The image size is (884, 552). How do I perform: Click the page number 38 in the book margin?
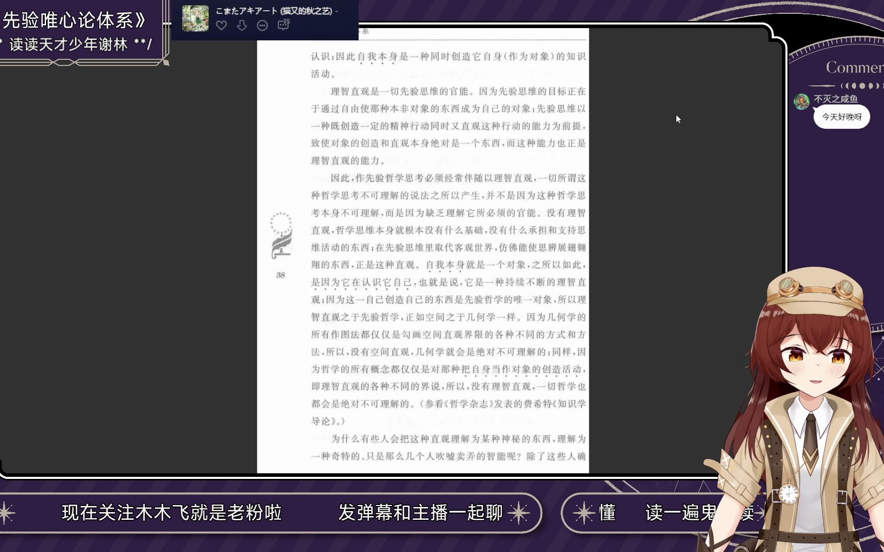coord(280,275)
